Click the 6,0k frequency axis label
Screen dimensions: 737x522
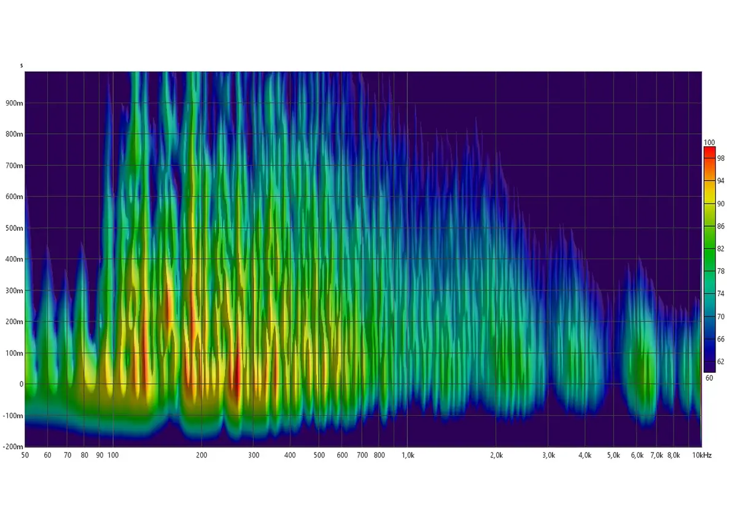637,456
